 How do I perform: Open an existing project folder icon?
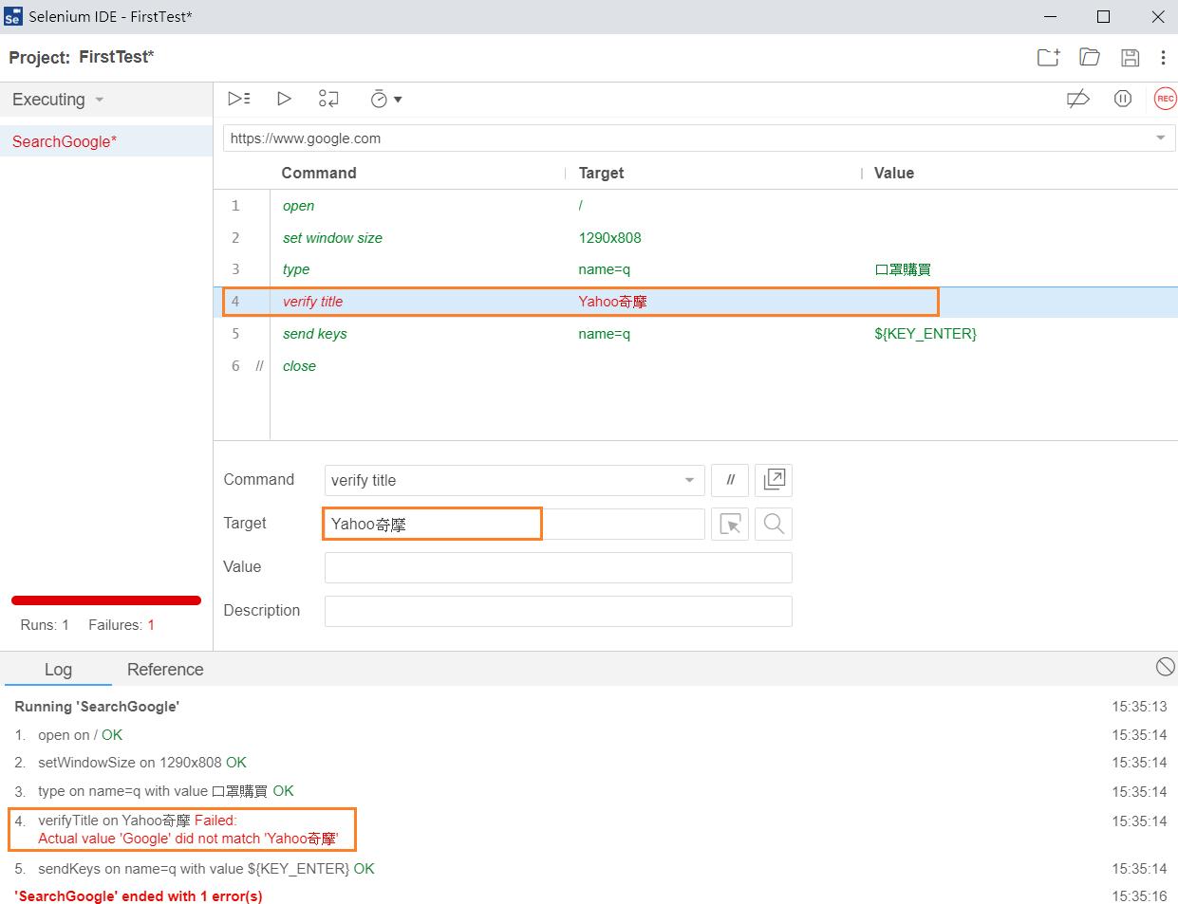1090,57
